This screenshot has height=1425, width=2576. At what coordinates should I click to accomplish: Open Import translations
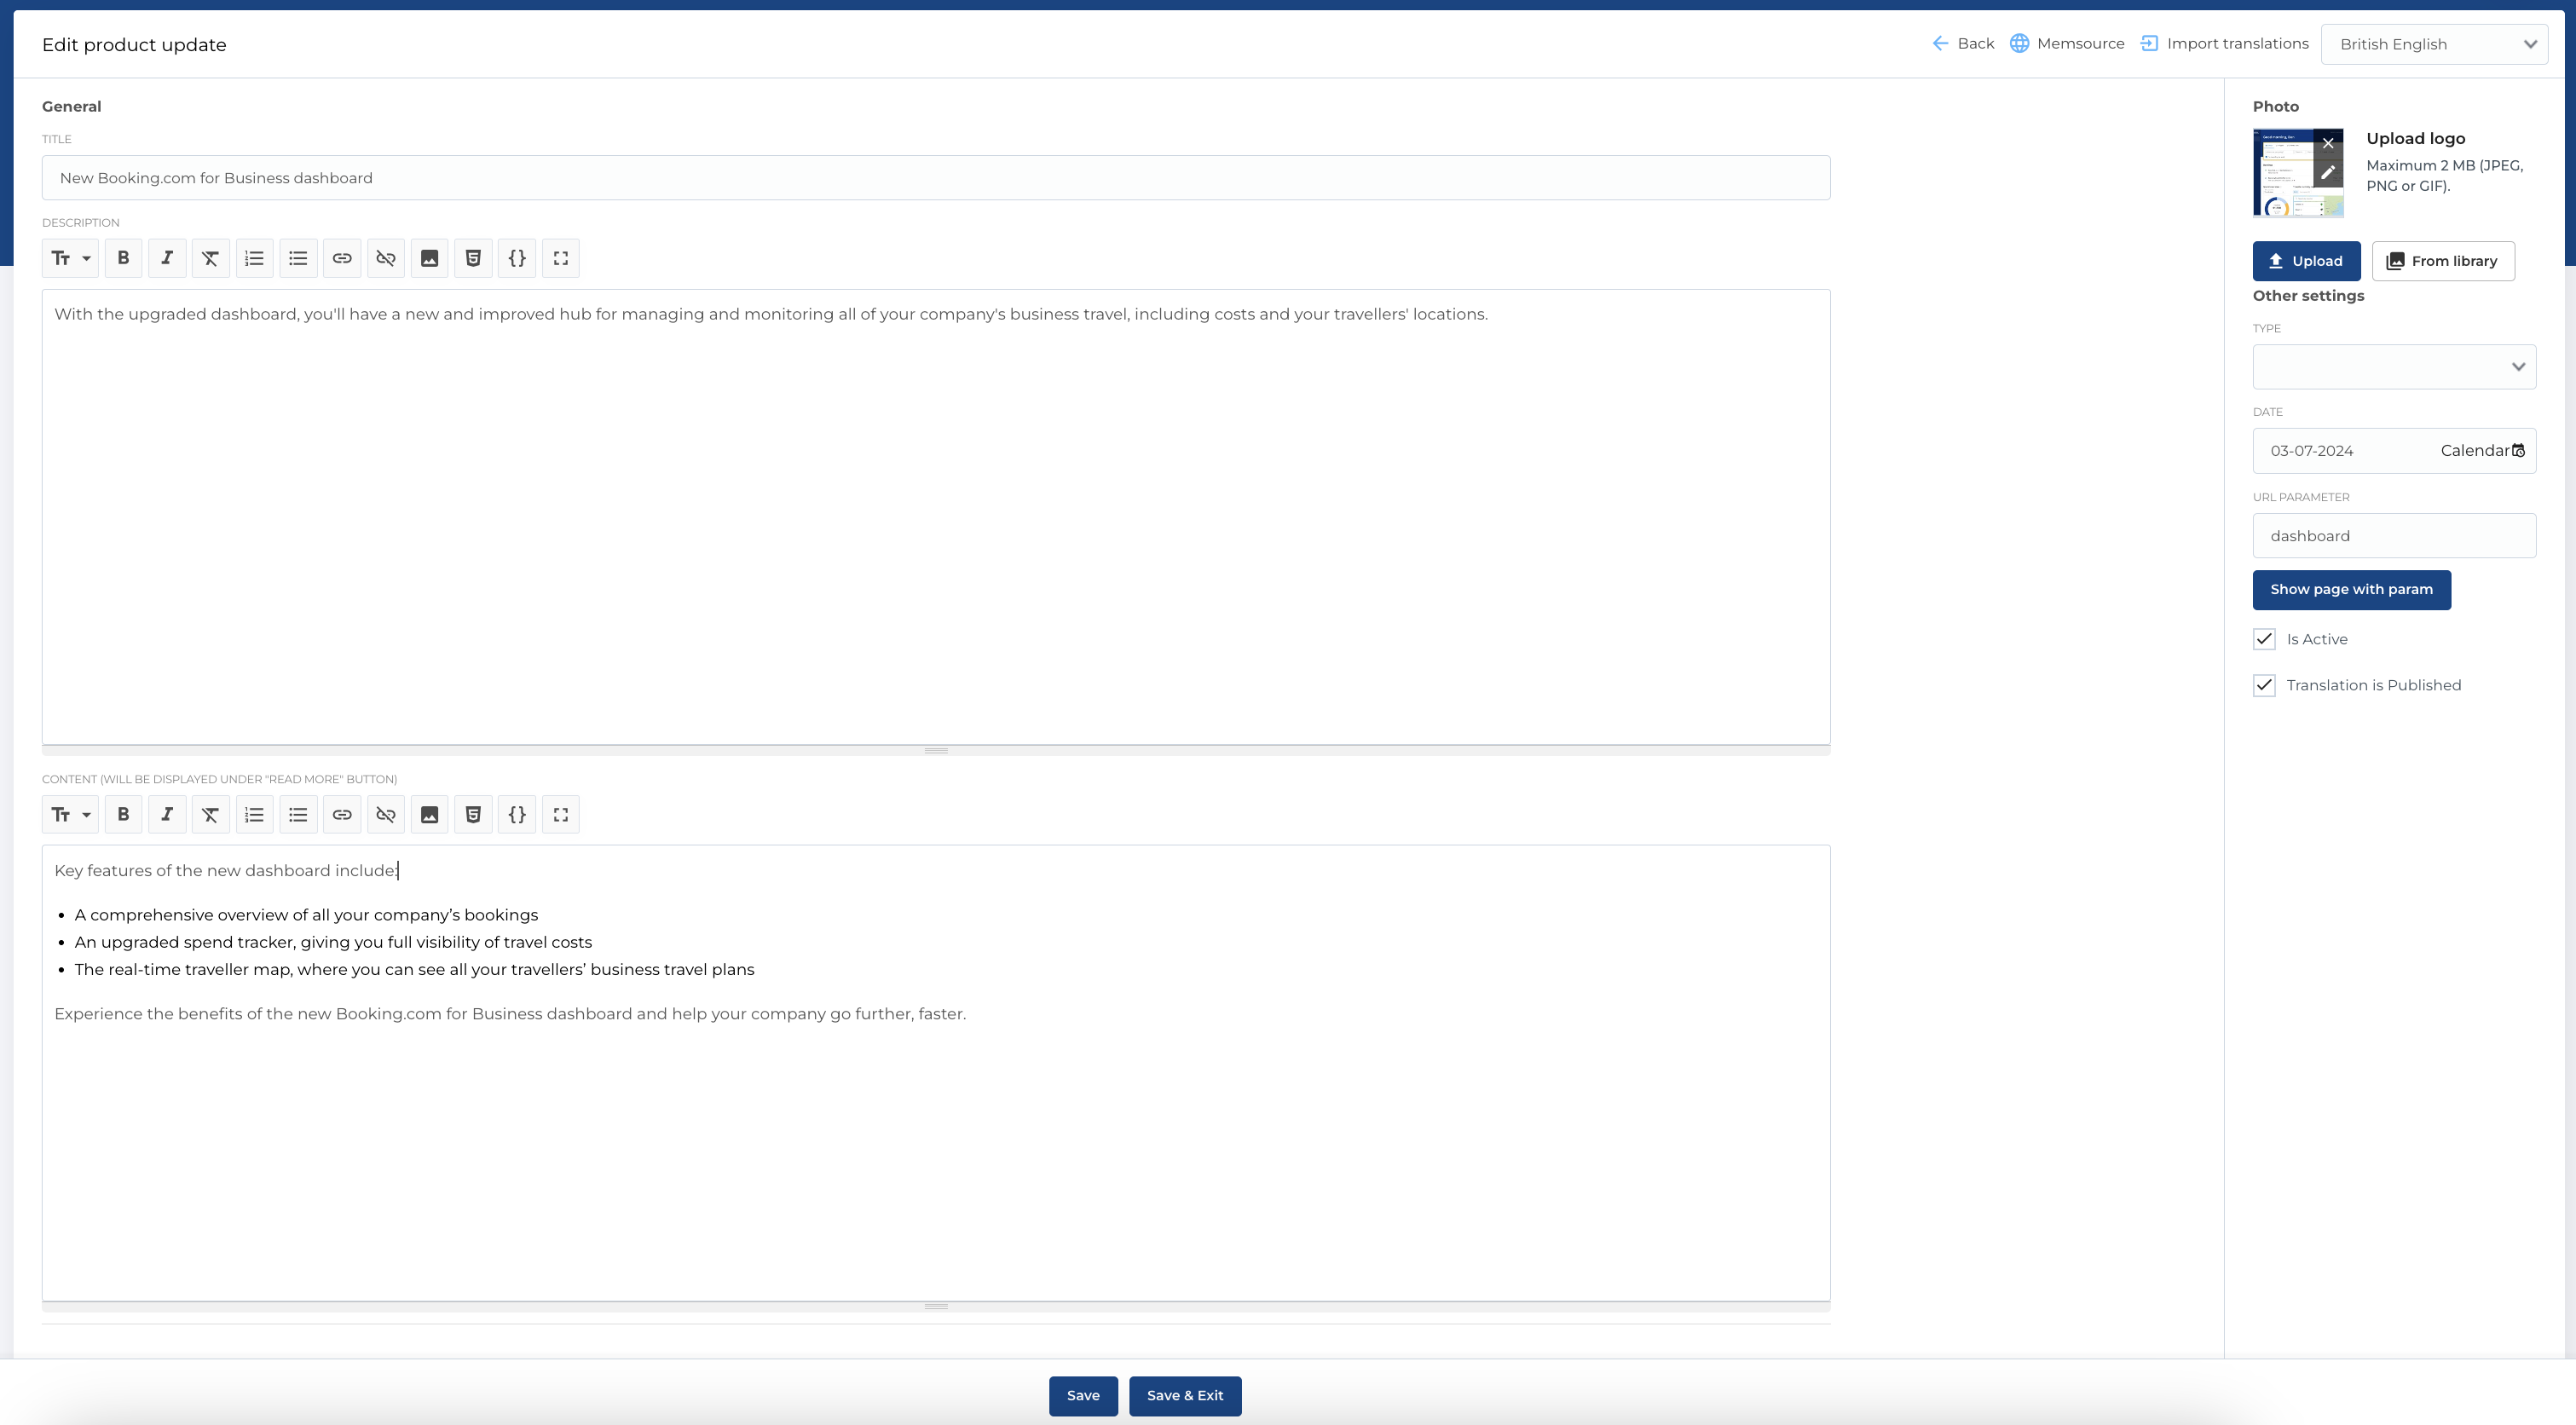point(2224,43)
